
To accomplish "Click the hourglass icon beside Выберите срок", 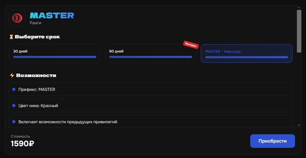I will pyautogui.click(x=11, y=37).
